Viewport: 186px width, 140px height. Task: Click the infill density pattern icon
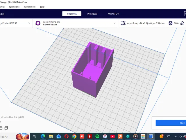(171, 23)
